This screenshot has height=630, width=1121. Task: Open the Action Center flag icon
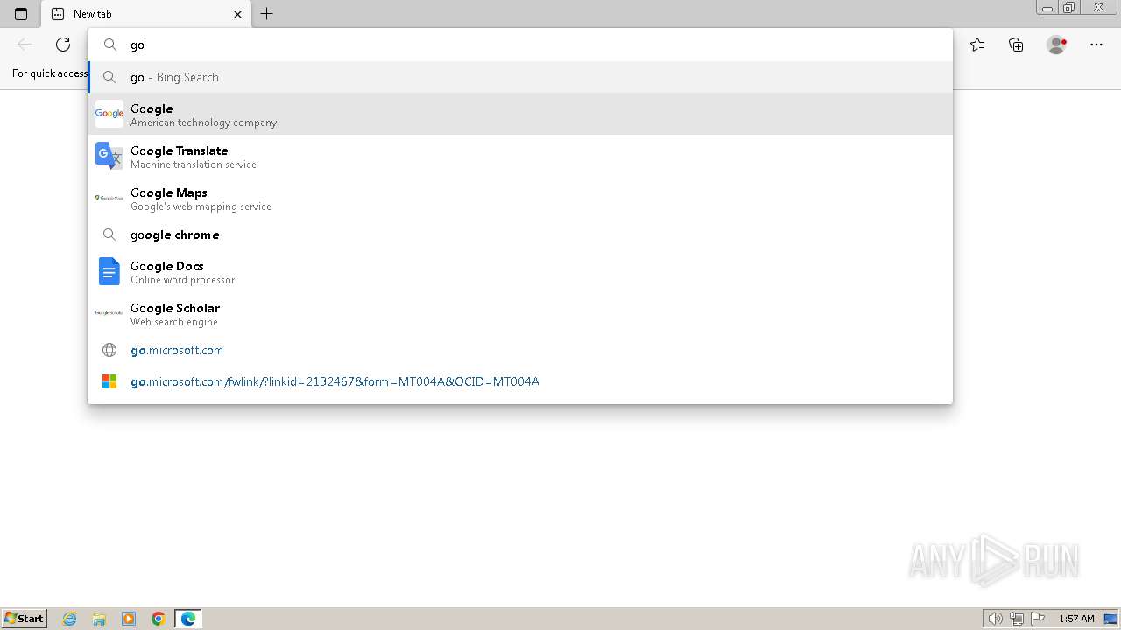1038,619
